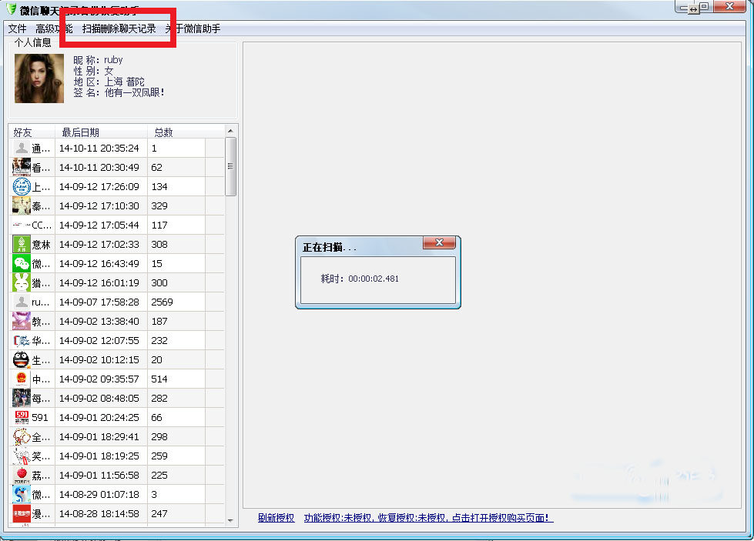Click date 14-09-12 17:26:09
Screen dimensions: 754x541
(x=99, y=186)
